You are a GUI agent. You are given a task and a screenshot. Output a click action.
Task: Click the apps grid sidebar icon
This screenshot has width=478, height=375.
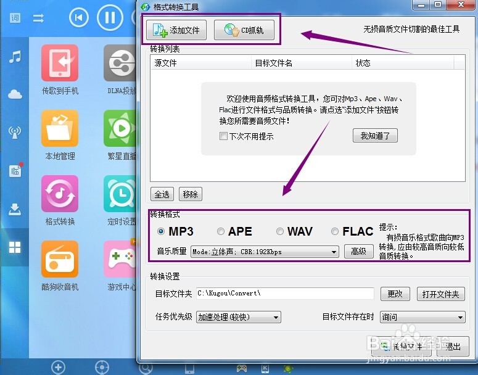coord(15,247)
